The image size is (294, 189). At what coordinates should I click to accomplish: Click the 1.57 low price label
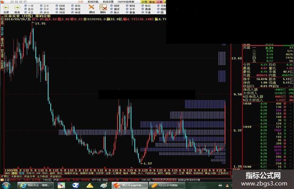click(147, 163)
